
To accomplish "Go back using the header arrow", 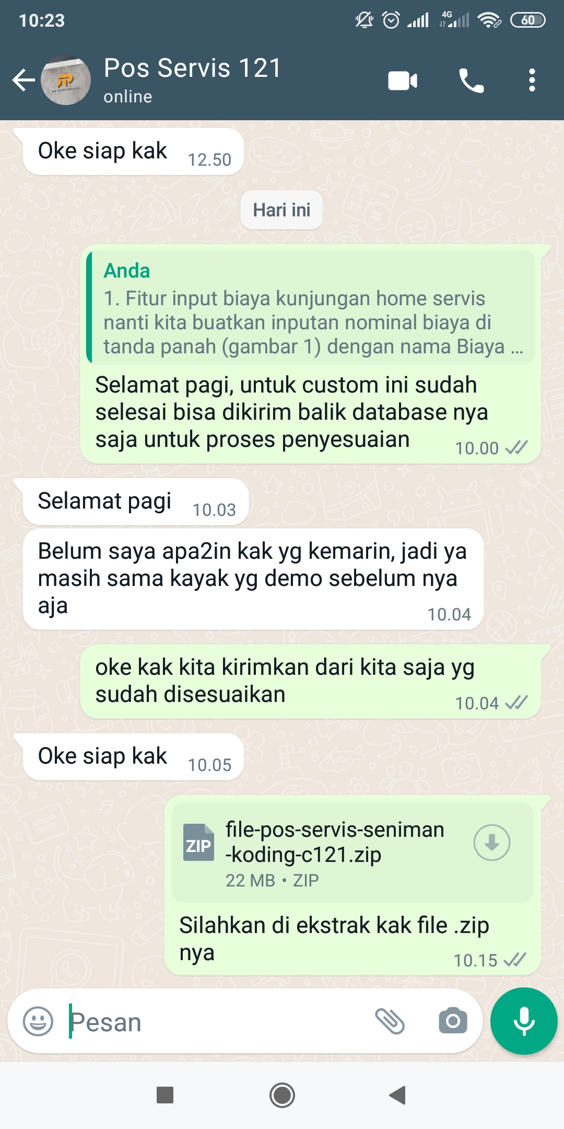I will coord(23,80).
